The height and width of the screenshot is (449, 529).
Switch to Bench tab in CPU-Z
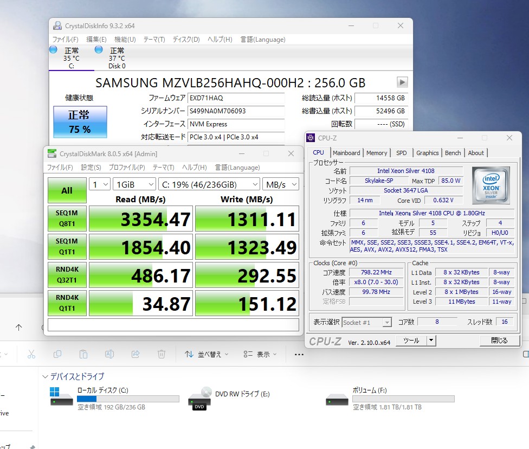pyautogui.click(x=453, y=153)
